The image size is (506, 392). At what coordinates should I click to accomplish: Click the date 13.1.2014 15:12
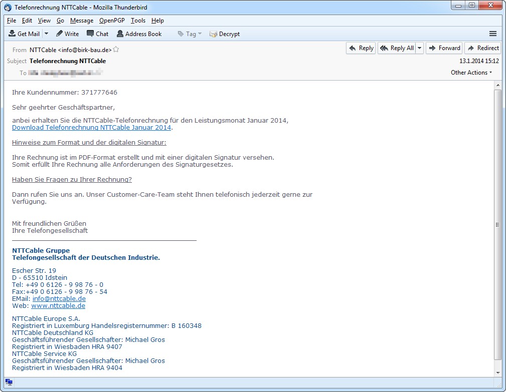click(x=479, y=61)
